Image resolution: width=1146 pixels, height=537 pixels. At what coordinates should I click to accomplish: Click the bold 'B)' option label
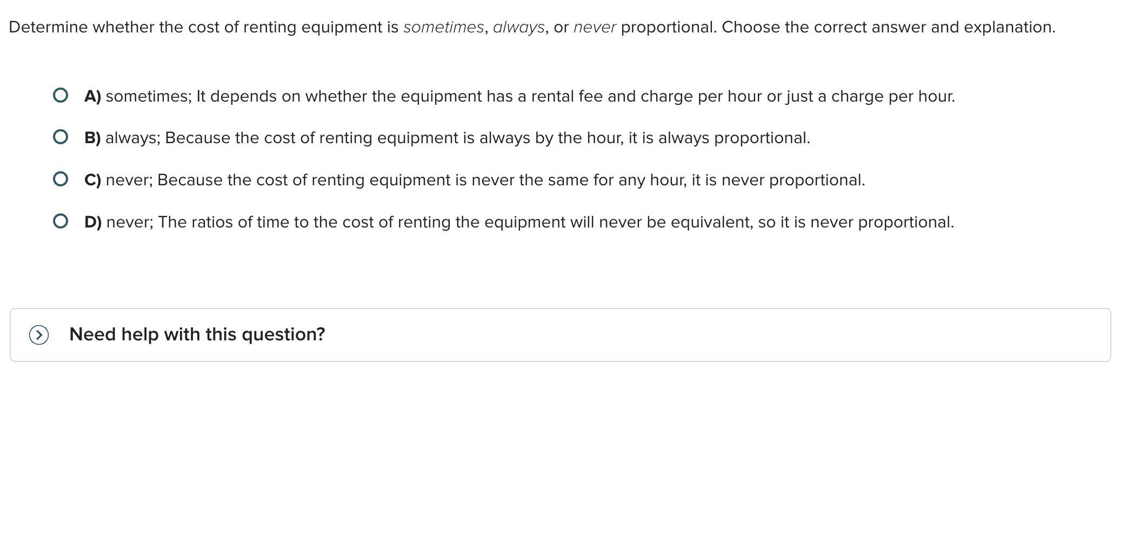point(92,138)
